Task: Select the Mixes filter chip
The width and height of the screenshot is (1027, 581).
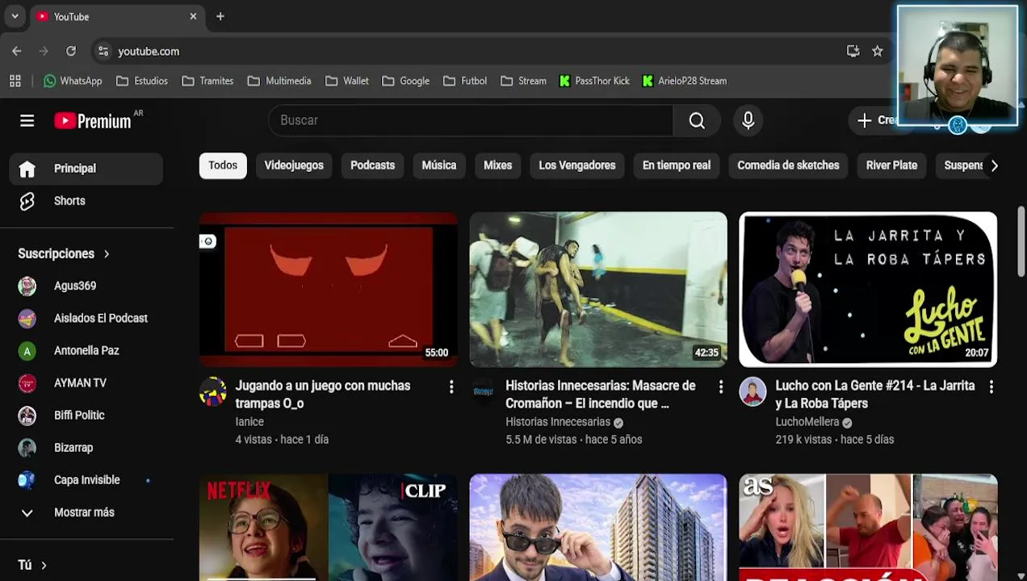Action: click(497, 165)
